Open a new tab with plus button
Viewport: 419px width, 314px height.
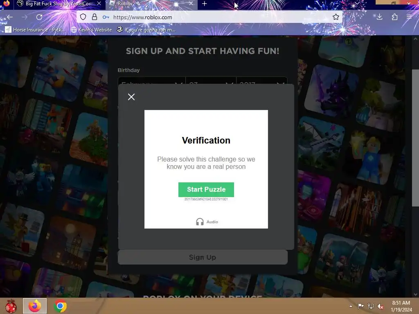coord(205,4)
